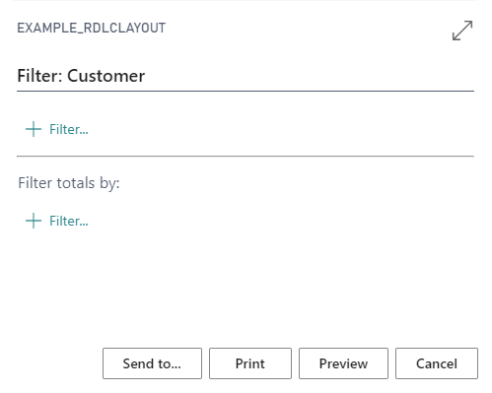The height and width of the screenshot is (393, 492).
Task: Cancel the report request dialog
Action: [x=437, y=363]
